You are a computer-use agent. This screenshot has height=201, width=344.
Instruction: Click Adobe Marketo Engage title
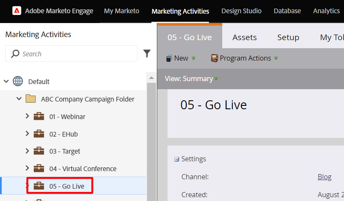[x=59, y=11]
